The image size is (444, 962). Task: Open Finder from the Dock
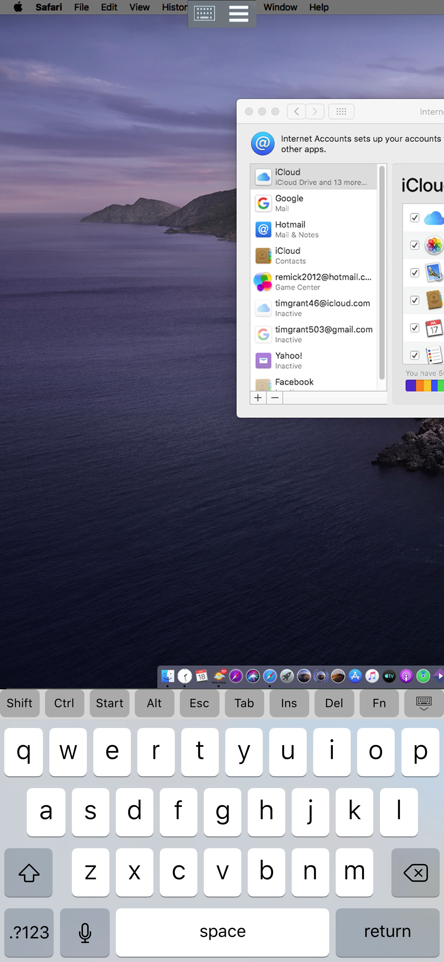168,676
